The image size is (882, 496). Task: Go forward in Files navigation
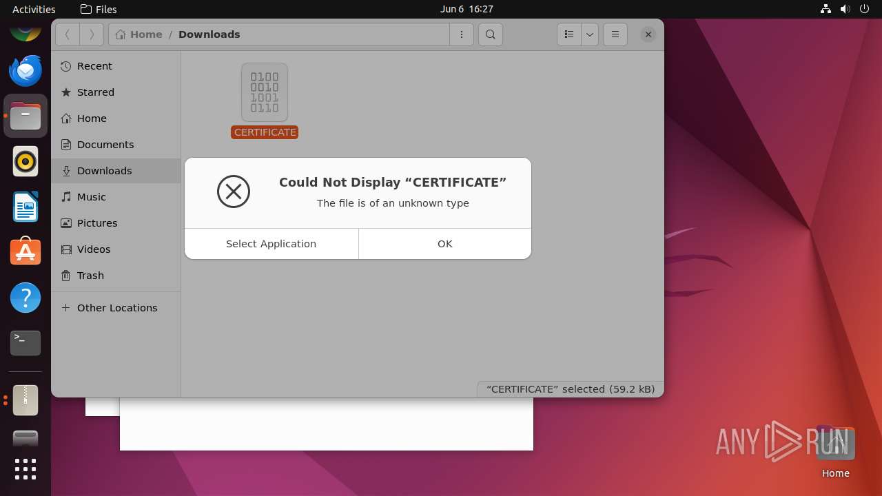point(92,34)
